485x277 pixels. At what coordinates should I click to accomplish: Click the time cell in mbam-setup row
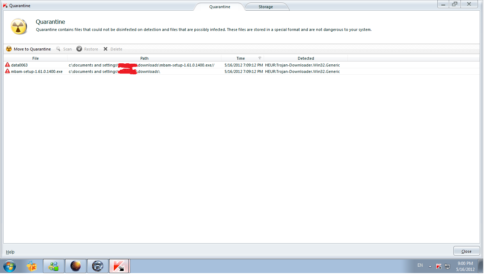click(244, 71)
